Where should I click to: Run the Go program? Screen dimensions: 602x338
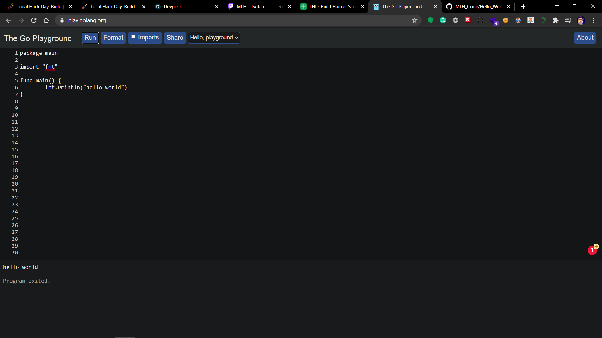coord(90,38)
